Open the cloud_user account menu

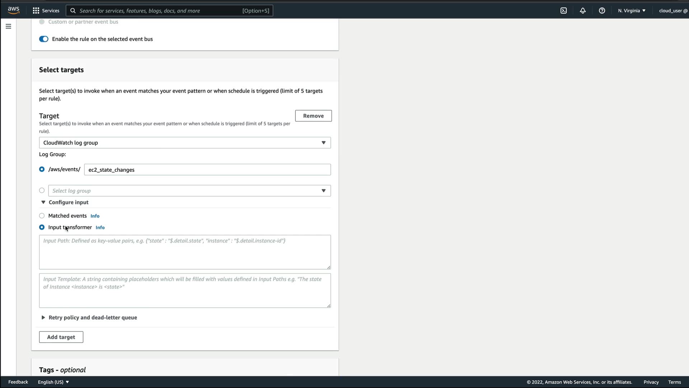click(x=673, y=11)
